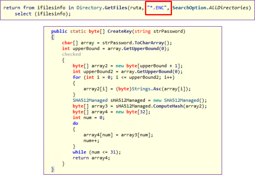
Task: Select SearchOption.AllDirectories argument text
Action: point(210,8)
